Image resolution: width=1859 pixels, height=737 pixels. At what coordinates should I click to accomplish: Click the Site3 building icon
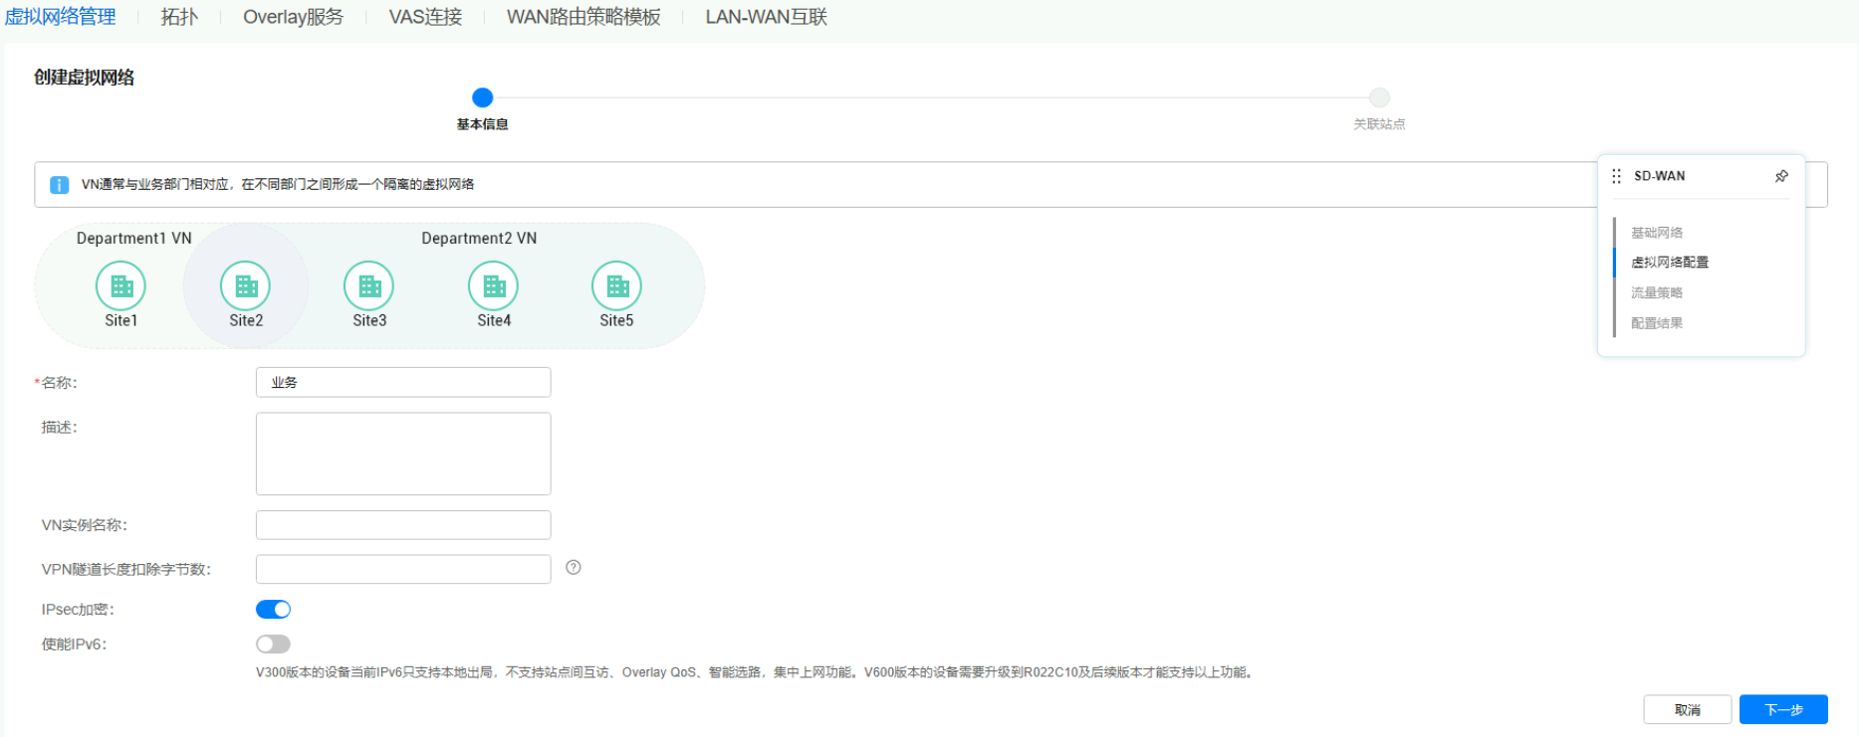[x=368, y=286]
